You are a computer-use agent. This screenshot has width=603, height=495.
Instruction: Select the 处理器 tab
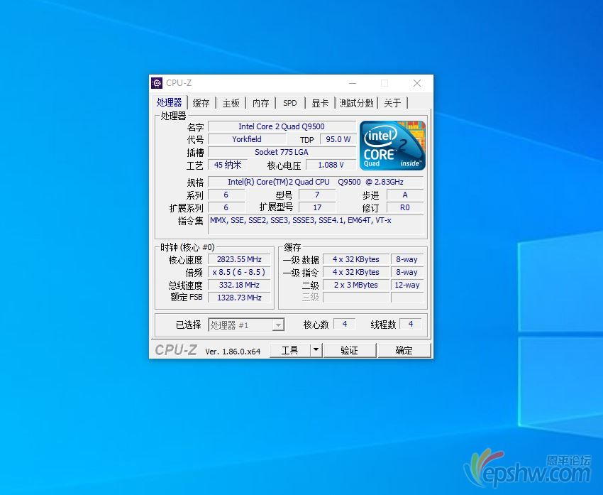coord(170,102)
